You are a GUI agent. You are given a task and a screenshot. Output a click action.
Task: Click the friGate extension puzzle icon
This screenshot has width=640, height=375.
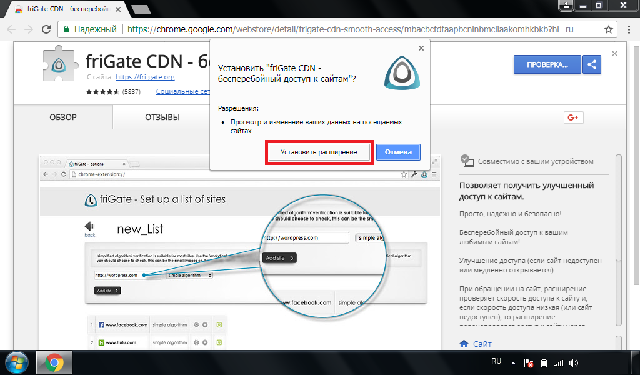pos(60,64)
